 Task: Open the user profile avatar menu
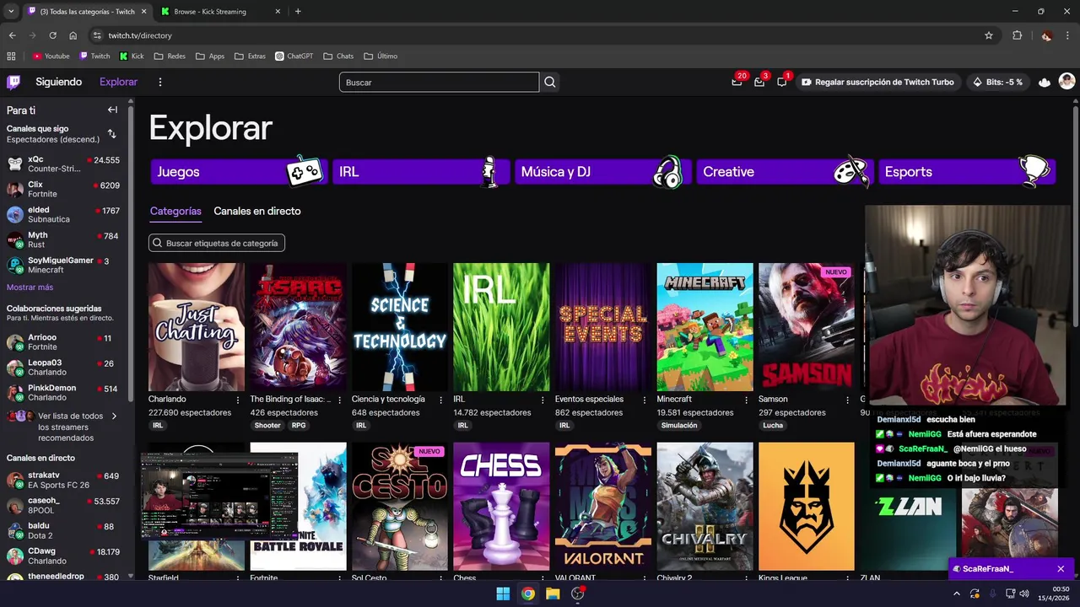pyautogui.click(x=1066, y=82)
